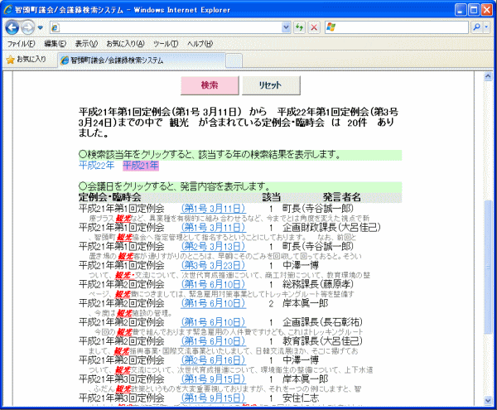Open the 第2号 6月16日 meeting link
The image size is (497, 410).
[214, 360]
